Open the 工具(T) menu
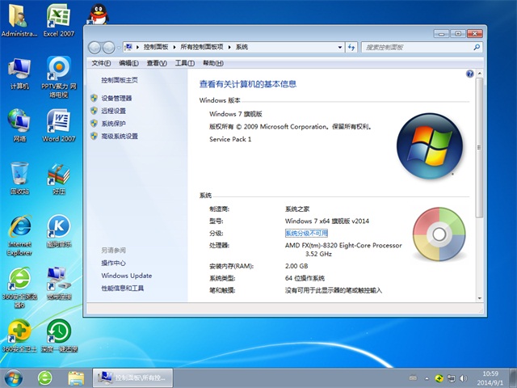Viewport: 517px width, 388px height. tap(185, 63)
